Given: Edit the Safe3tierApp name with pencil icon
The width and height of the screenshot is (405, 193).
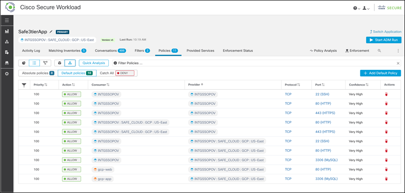Looking at the screenshot, I should click(x=51, y=32).
